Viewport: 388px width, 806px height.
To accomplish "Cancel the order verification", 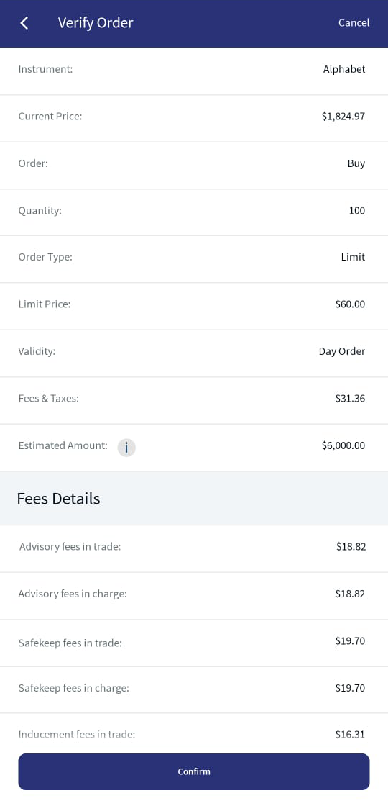I will pos(354,23).
